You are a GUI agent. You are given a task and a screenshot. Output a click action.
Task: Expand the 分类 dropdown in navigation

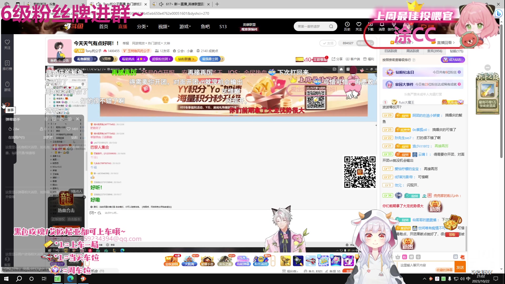[143, 26]
